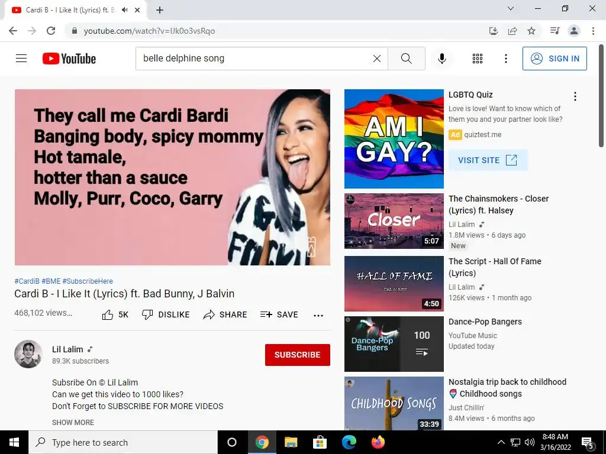Image resolution: width=606 pixels, height=454 pixels.
Task: Go to YouTube home via logo
Action: click(69, 59)
